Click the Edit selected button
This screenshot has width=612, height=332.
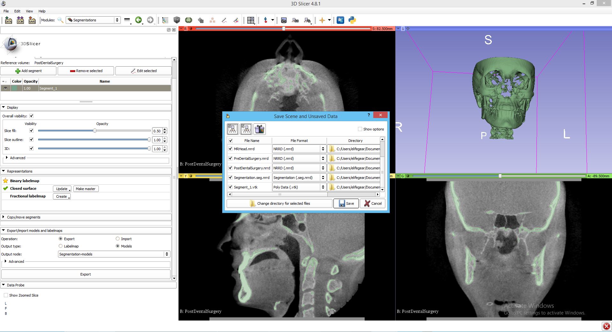coord(143,71)
